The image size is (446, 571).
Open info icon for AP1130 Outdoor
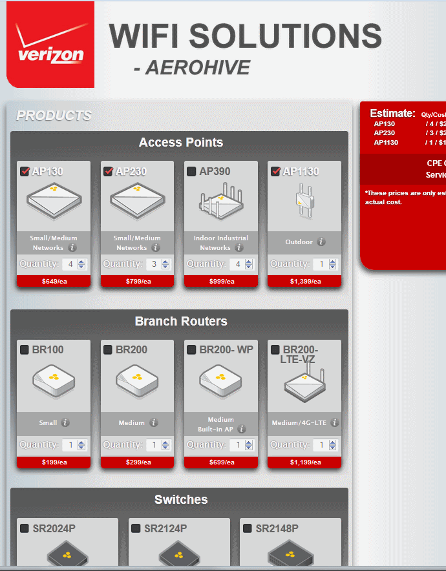(x=321, y=242)
